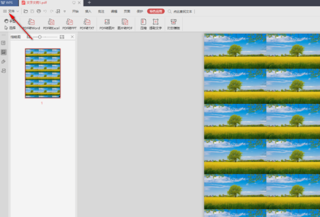Click the 图片转PDF icon
The width and height of the screenshot is (320, 217).
point(124,24)
